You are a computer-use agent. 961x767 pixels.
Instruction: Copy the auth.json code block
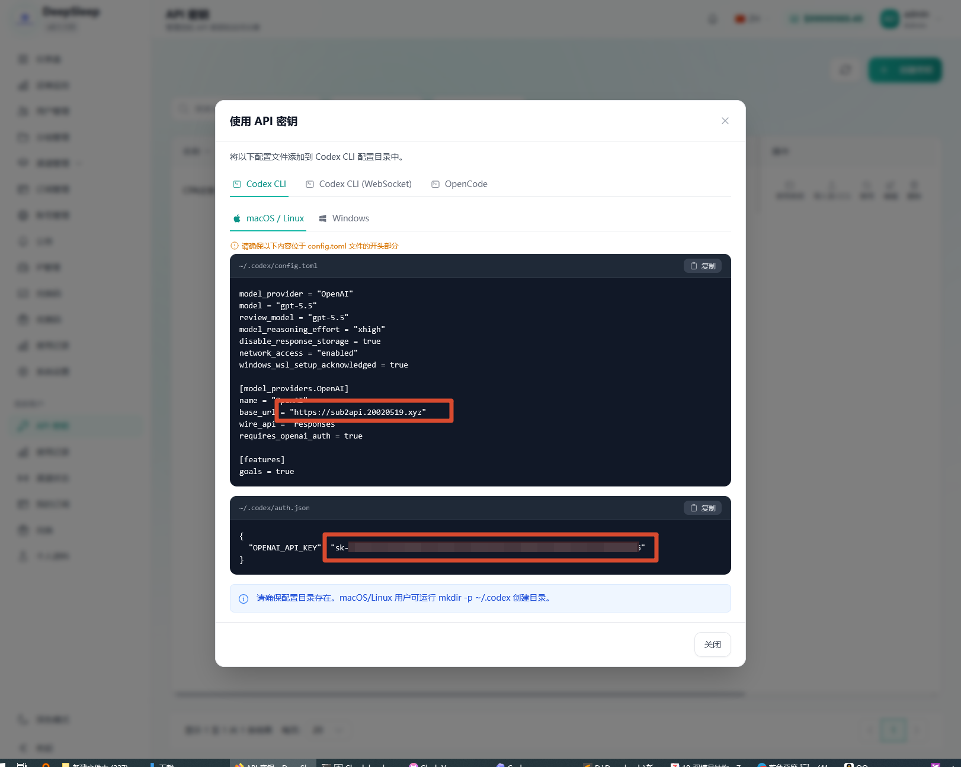point(703,508)
